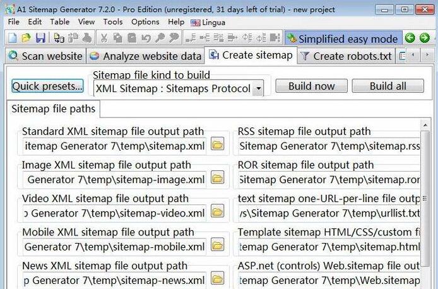438x289 pixels.
Task: Select the Create sitemap tab
Action: pyautogui.click(x=251, y=56)
